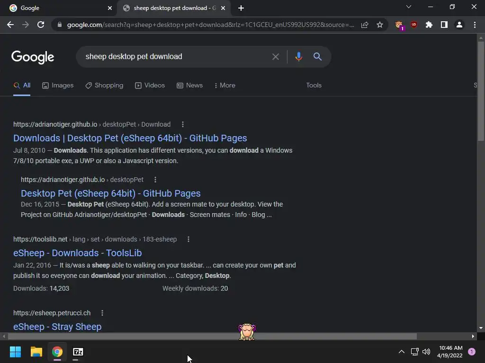
Task: Show hidden system tray icons
Action: (402, 352)
